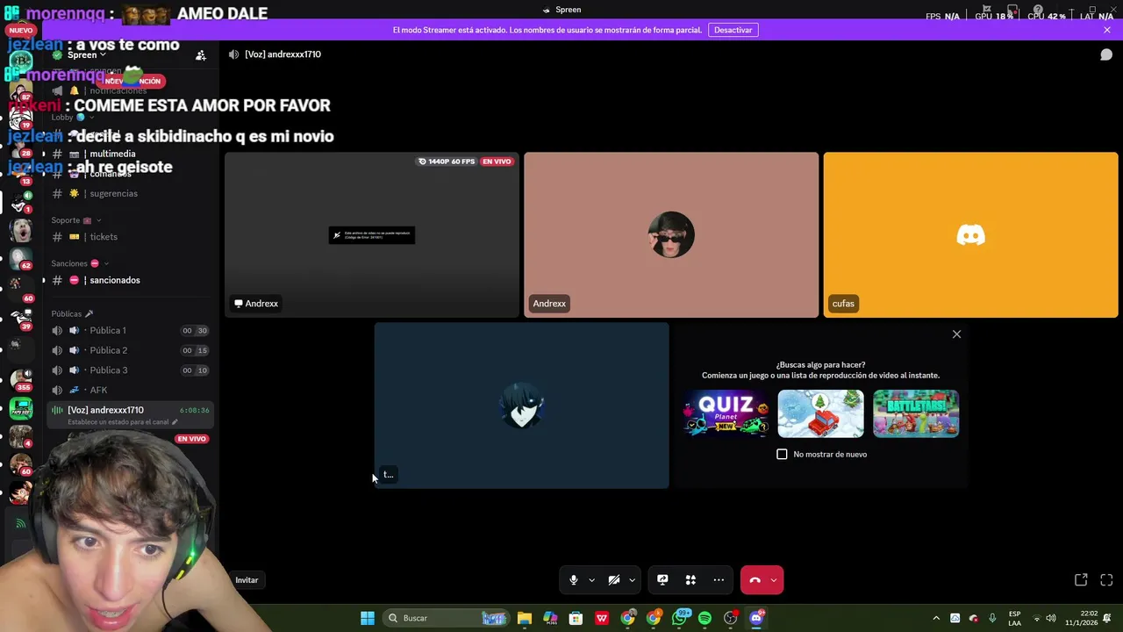Click the Buscar taskbar search box
Image resolution: width=1123 pixels, height=632 pixels.
(447, 618)
